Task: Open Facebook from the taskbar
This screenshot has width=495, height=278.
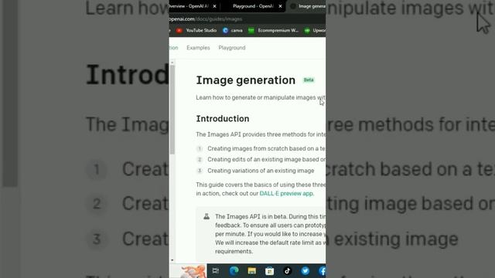Action: (x=322, y=271)
